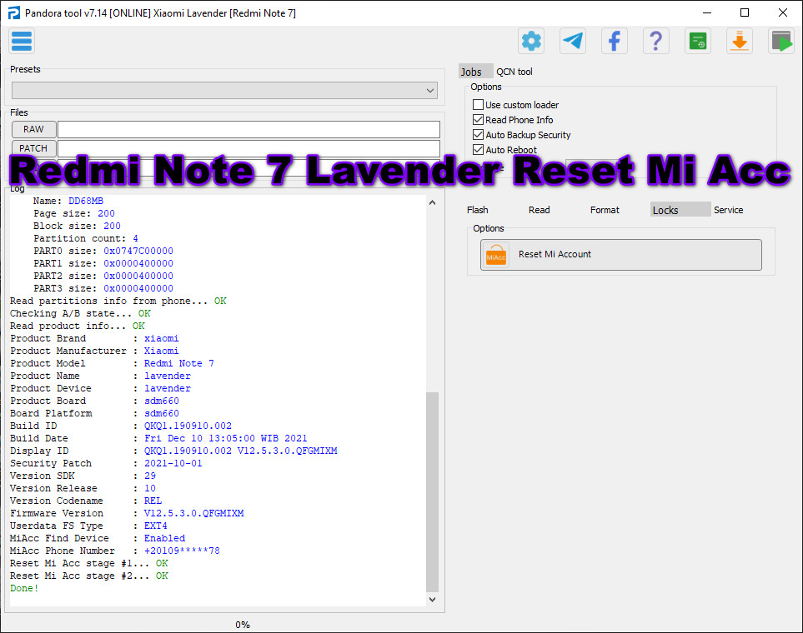Toggle the Auto Reboot checkbox
The width and height of the screenshot is (803, 633).
478,149
